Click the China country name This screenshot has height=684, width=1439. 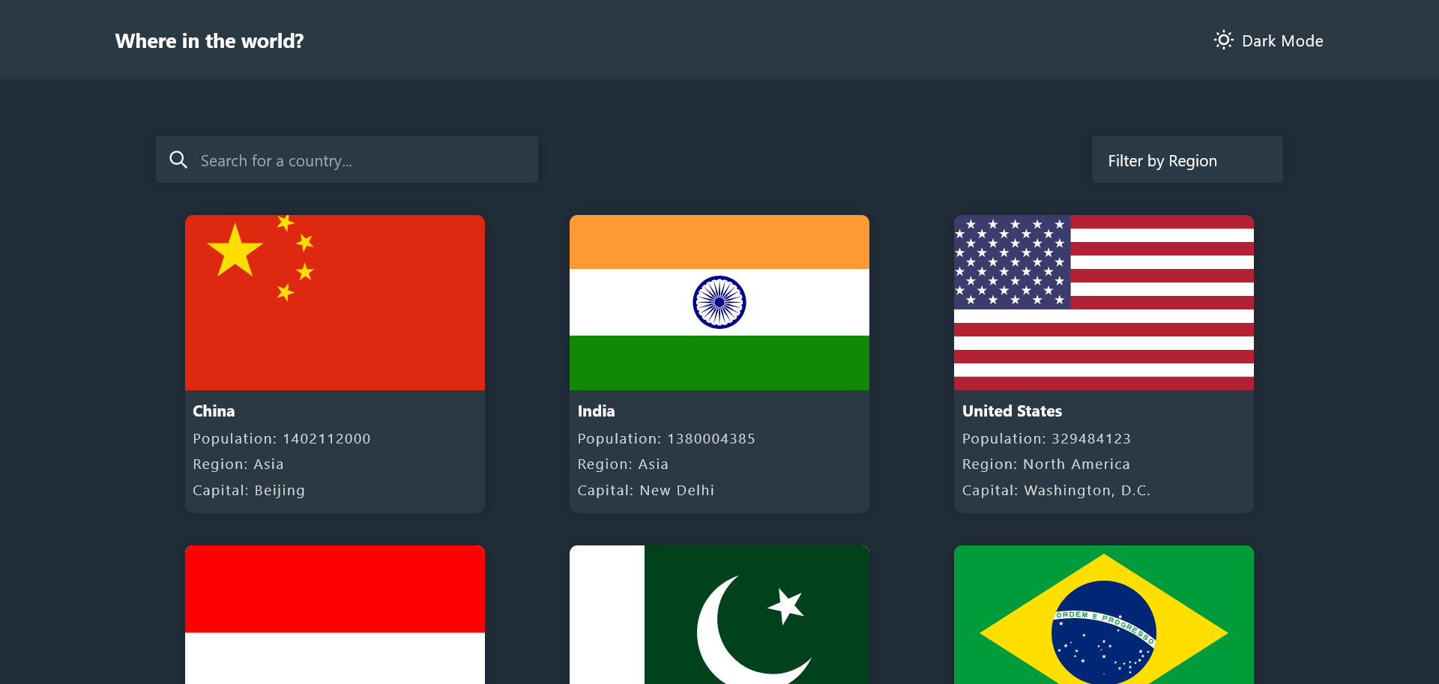[214, 411]
